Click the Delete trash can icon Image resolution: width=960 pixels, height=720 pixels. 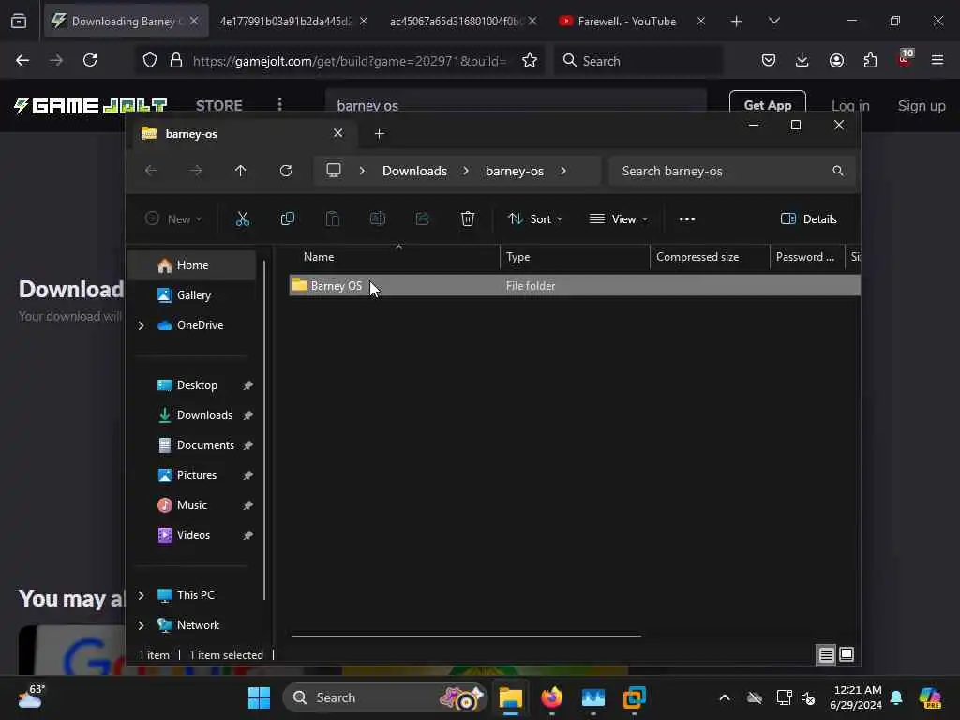(467, 218)
